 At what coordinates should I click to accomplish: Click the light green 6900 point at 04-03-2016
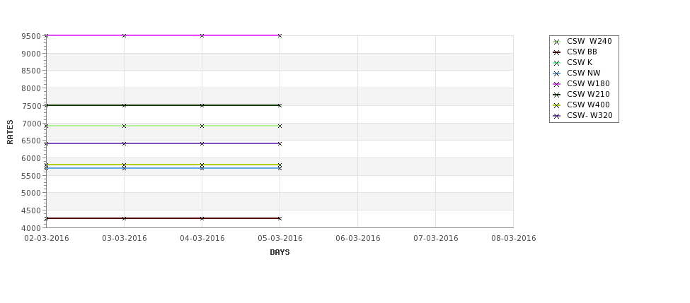point(202,126)
